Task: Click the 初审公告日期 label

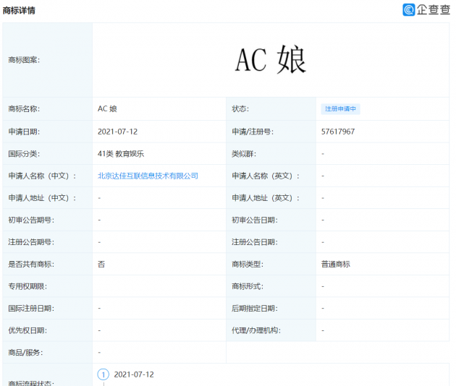Action: tap(255, 220)
